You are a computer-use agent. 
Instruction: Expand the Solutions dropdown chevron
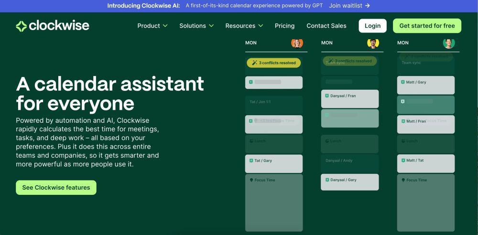[x=211, y=26]
